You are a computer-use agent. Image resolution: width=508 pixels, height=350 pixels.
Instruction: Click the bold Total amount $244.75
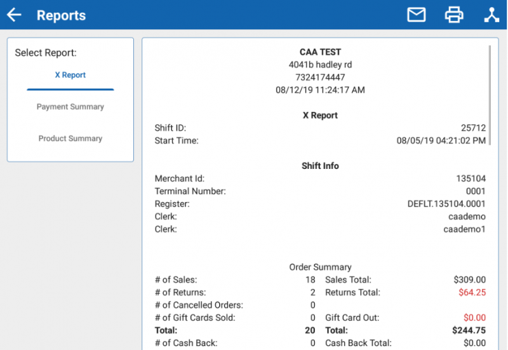pyautogui.click(x=469, y=330)
